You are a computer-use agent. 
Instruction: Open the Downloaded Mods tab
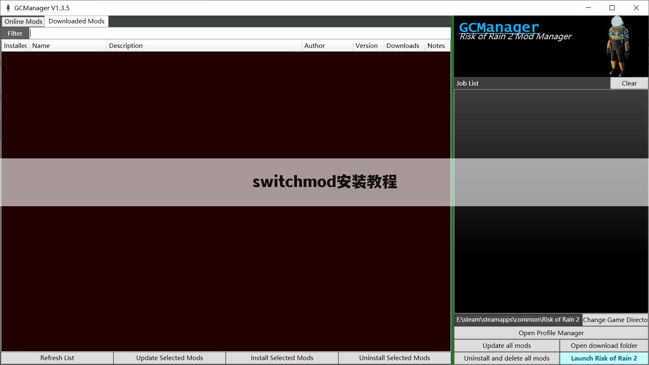77,21
